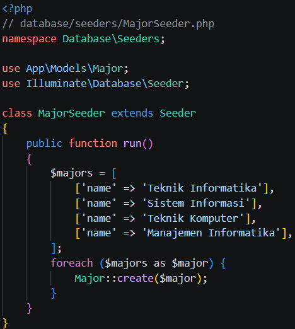Click the 'as' keyword in foreach
This screenshot has height=329, width=295.
(159, 263)
